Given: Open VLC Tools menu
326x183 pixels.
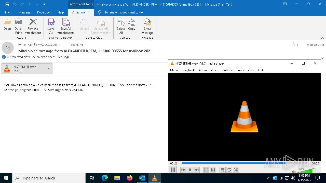Looking at the screenshot, I should coord(240,70).
